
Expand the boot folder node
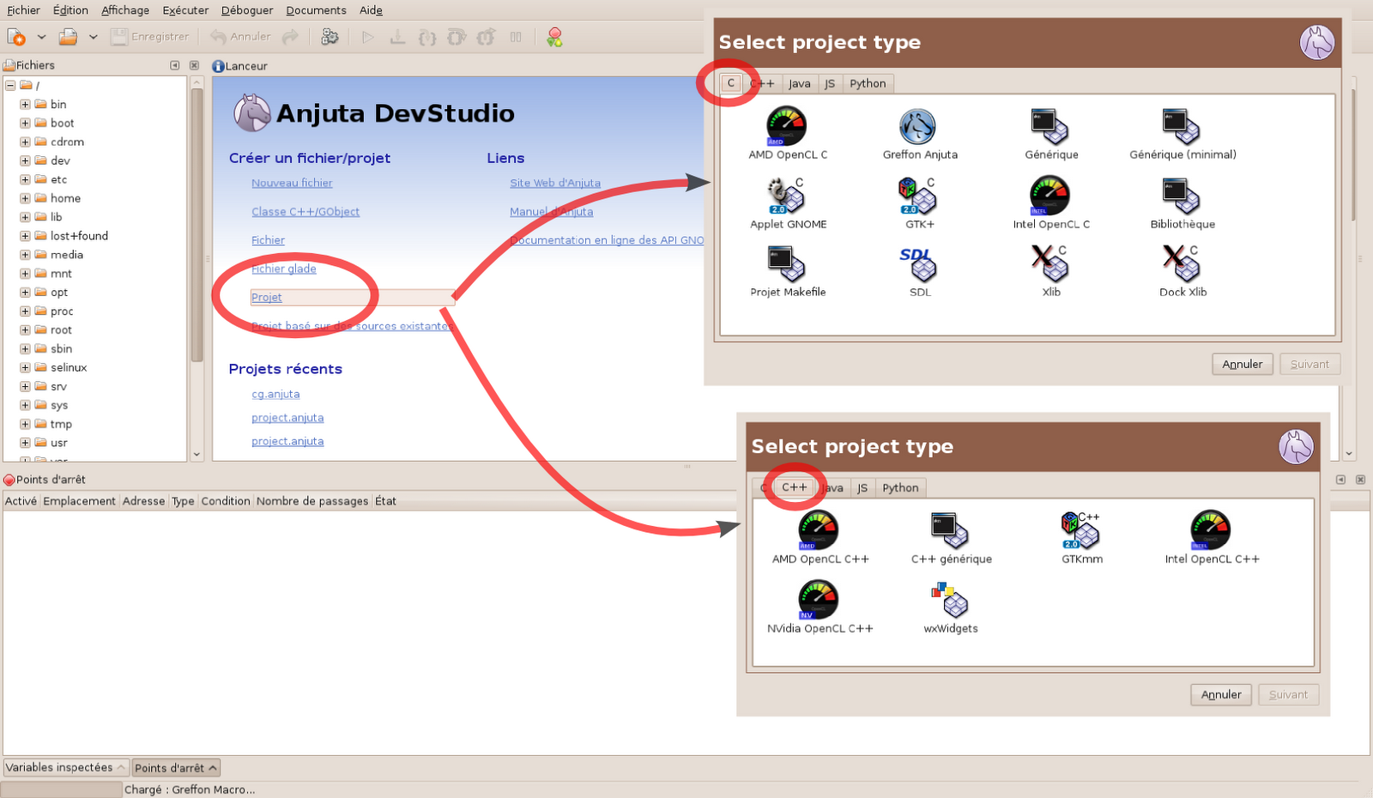click(x=25, y=124)
